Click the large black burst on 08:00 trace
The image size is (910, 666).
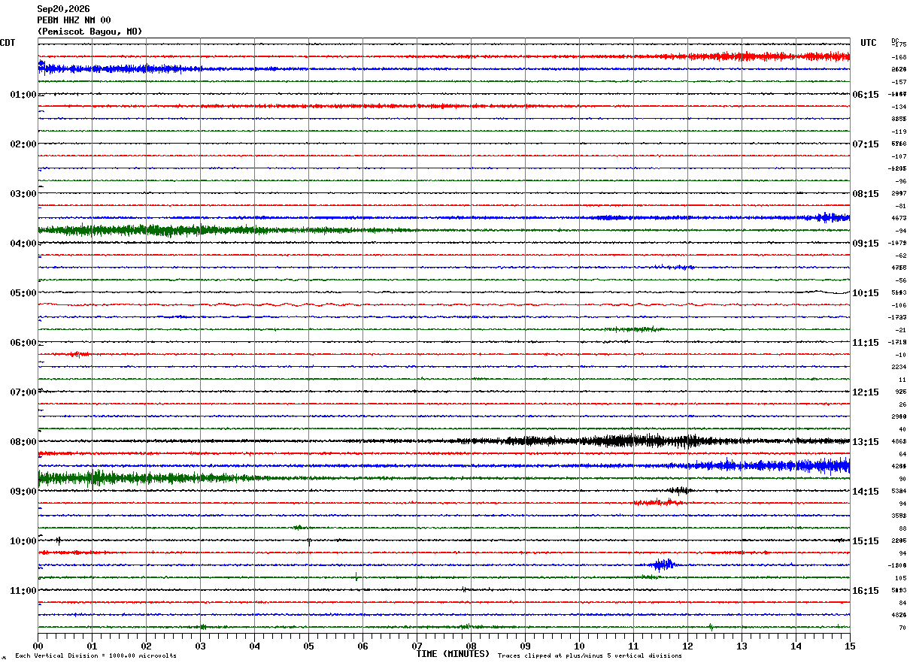[x=632, y=441]
